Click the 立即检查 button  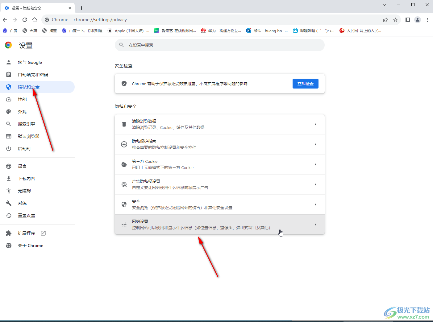[306, 84]
